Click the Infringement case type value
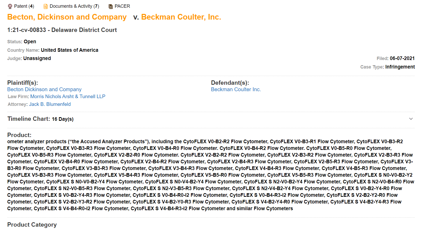This screenshot has width=422, height=230. 400,67
